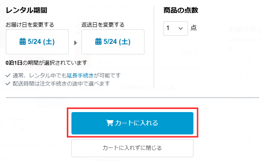Image resolution: width=261 pixels, height=161 pixels.
Task: Click the triangle arrow between the two dates
Action: point(75,43)
